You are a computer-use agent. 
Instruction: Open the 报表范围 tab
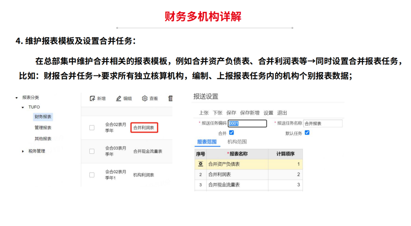coord(207,142)
